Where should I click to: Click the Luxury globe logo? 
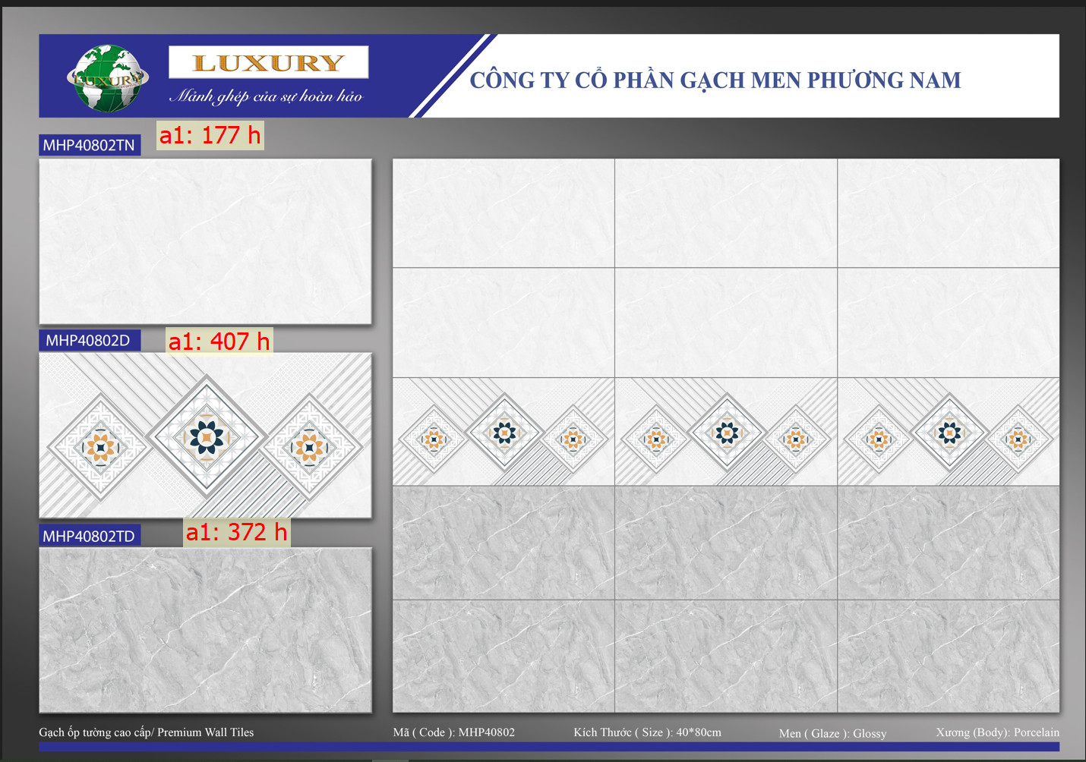pyautogui.click(x=107, y=77)
